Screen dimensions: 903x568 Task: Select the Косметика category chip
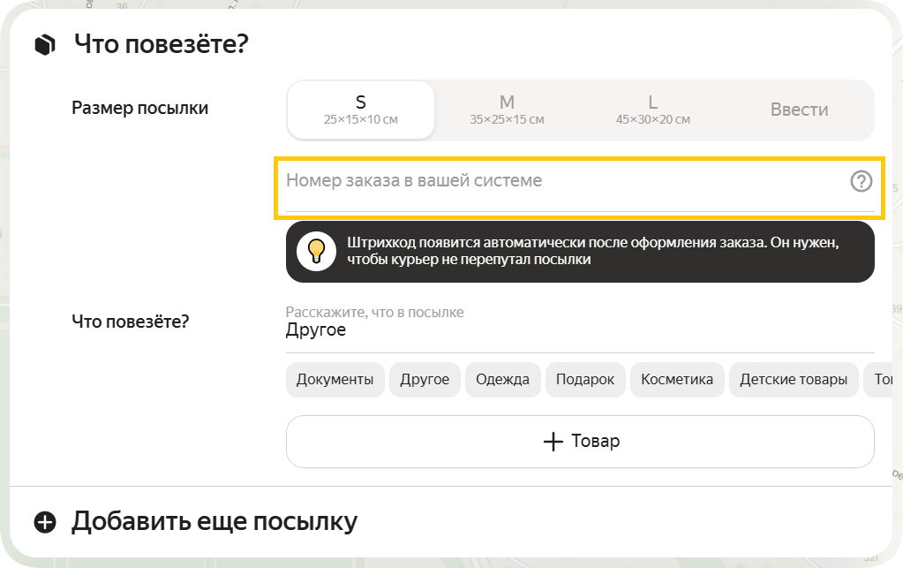tap(677, 380)
